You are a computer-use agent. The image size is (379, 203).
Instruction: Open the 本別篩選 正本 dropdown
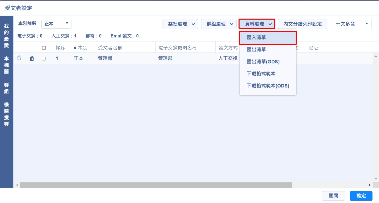56,24
